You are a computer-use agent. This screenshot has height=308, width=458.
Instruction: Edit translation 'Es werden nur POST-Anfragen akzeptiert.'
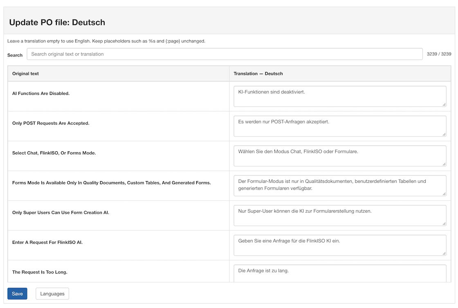point(340,126)
